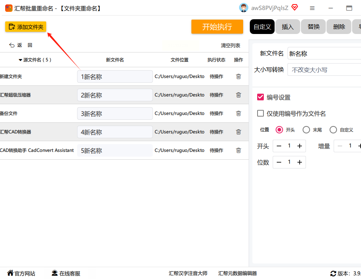Choose the 自定义 position radio button

coord(333,130)
